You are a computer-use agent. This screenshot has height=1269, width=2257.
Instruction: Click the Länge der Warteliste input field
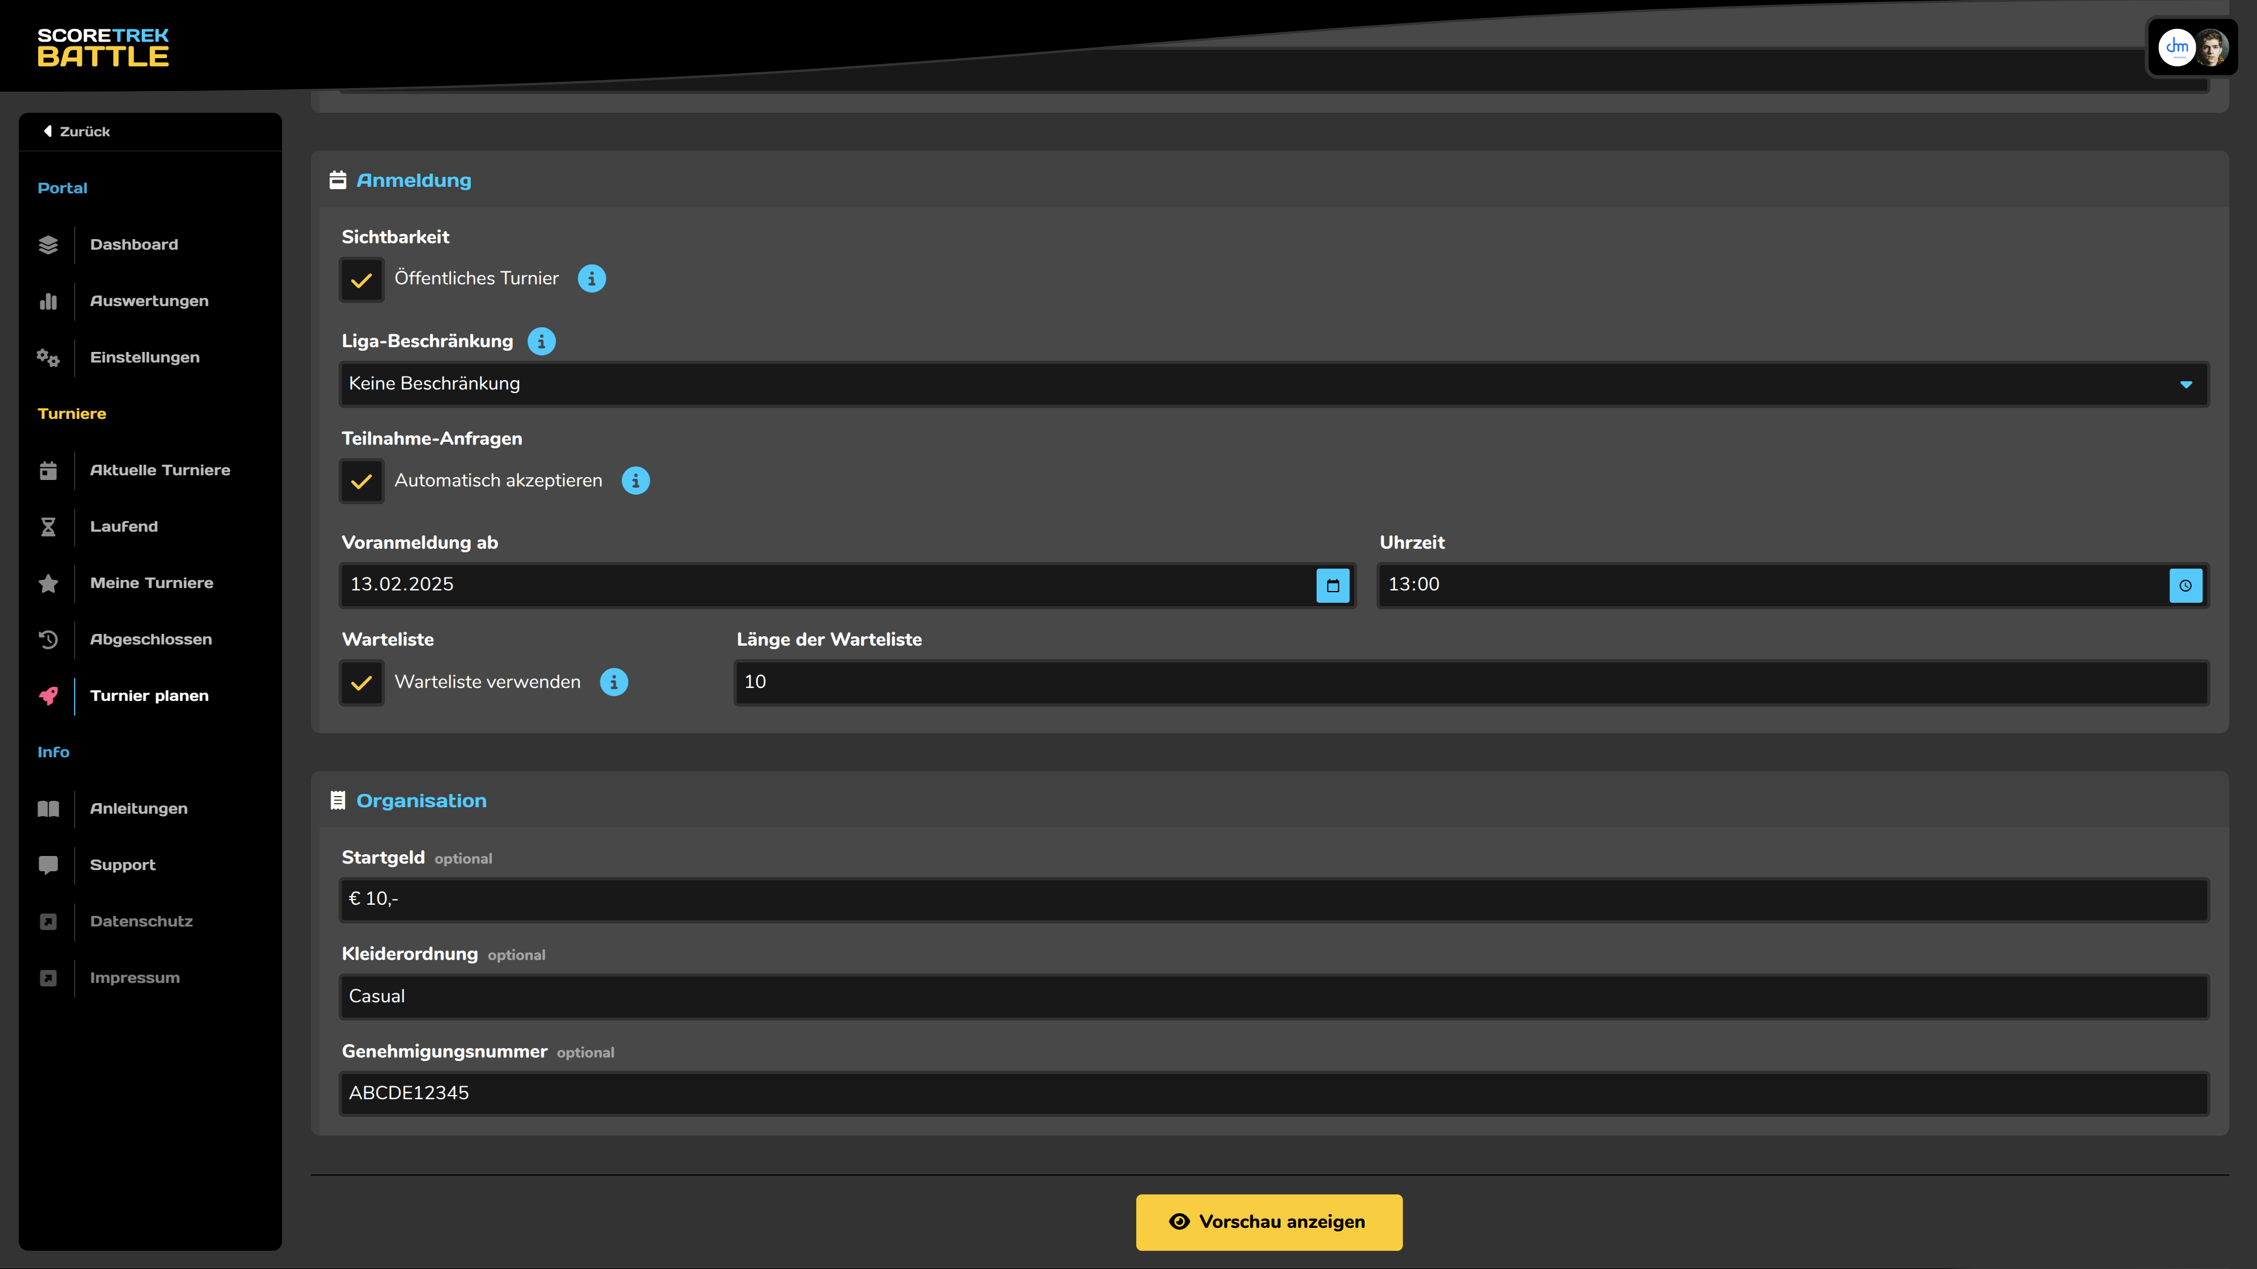(x=1470, y=682)
